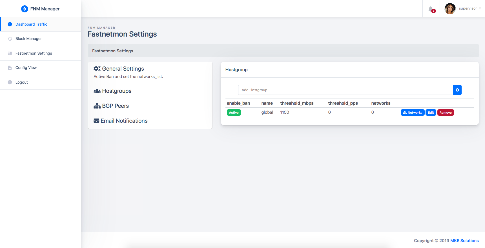
Task: Open notifications bell with red badge
Action: coord(431,9)
